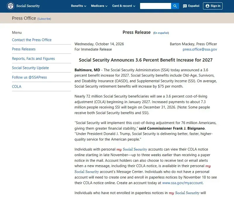Click the Social Security seal logo
234x197 pixels.
click(11, 6)
